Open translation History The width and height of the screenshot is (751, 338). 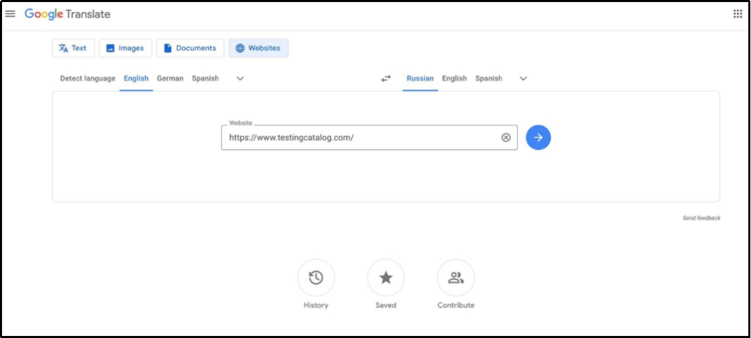pos(316,278)
